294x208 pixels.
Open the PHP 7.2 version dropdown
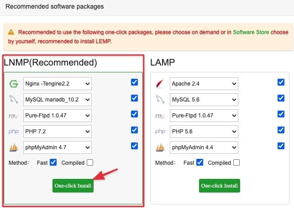(58, 131)
